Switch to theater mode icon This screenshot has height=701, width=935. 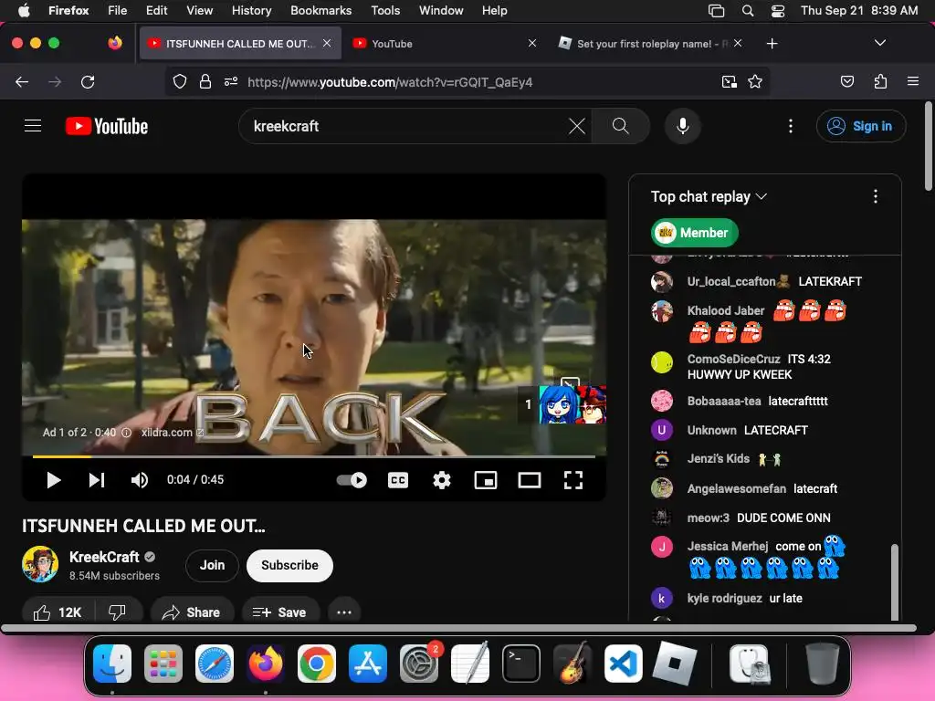click(530, 480)
